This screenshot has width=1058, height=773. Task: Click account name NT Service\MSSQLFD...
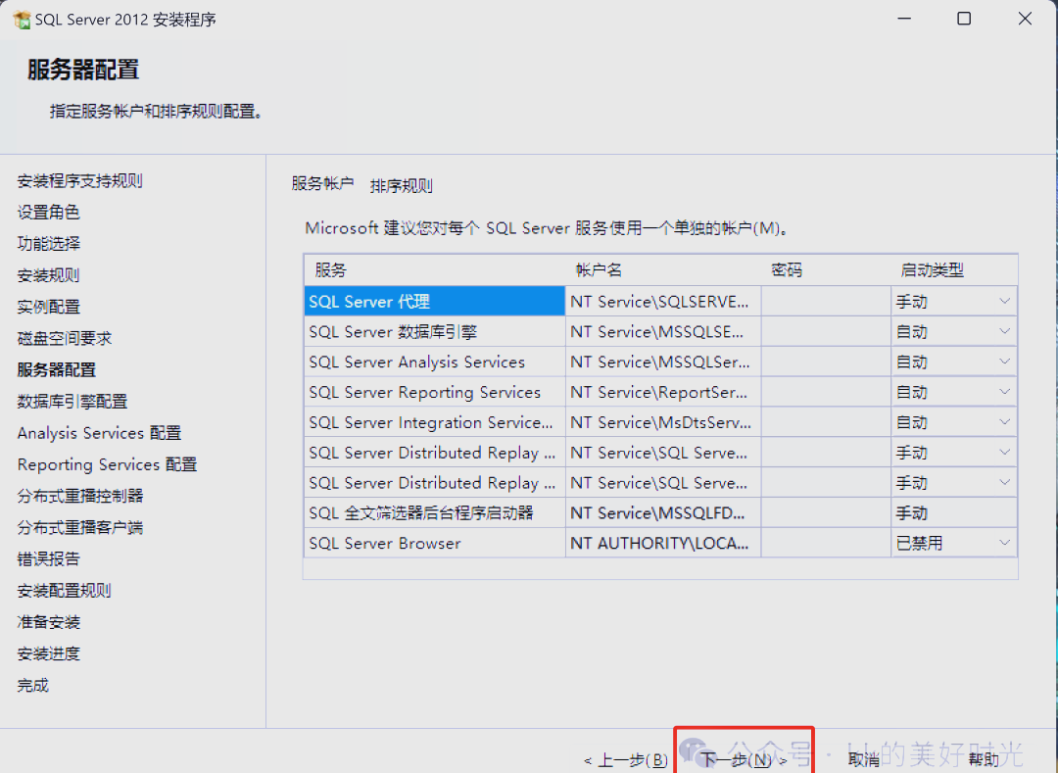[663, 513]
